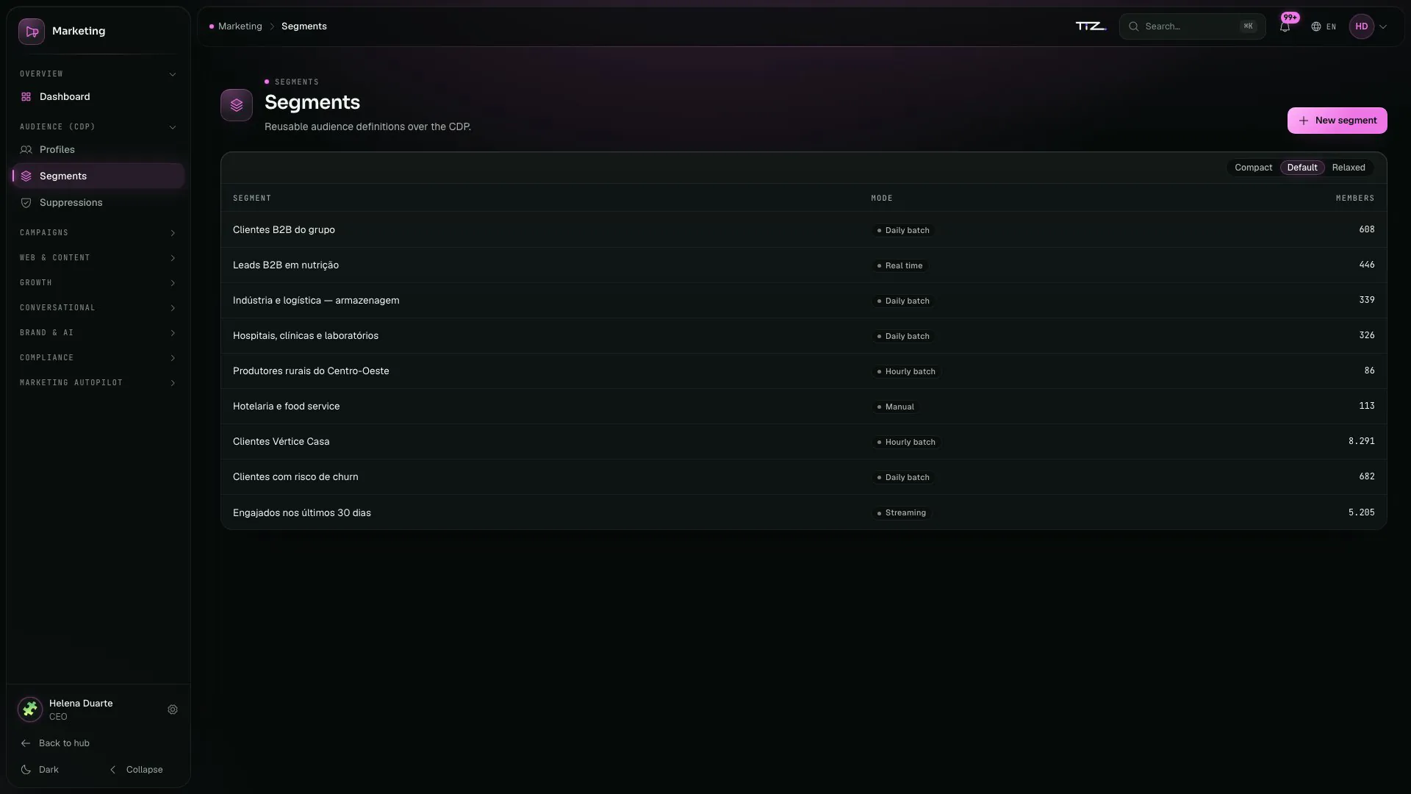Select Default density option
The width and height of the screenshot is (1411, 794).
(x=1302, y=168)
